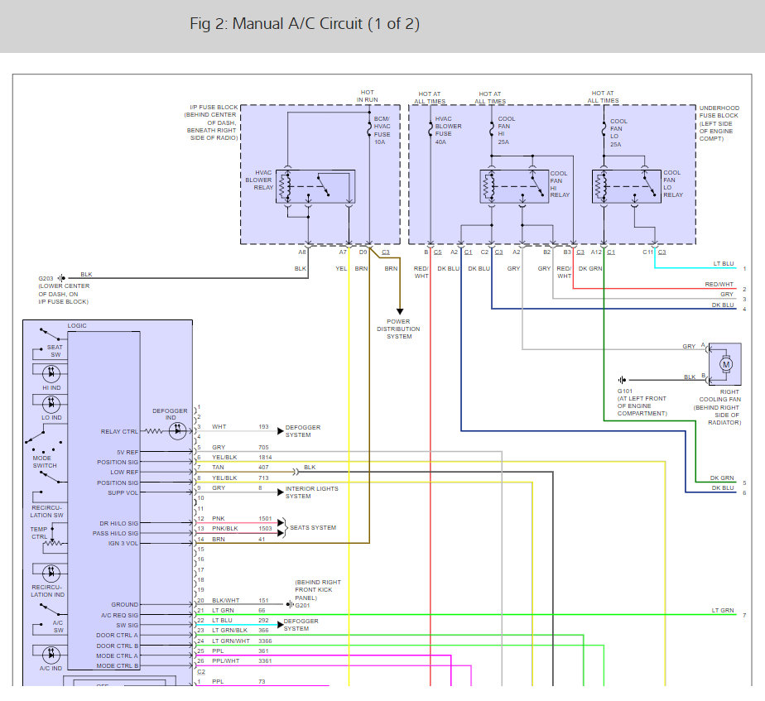
Task: Click the A/C IND LED symbol
Action: pyautogui.click(x=51, y=654)
